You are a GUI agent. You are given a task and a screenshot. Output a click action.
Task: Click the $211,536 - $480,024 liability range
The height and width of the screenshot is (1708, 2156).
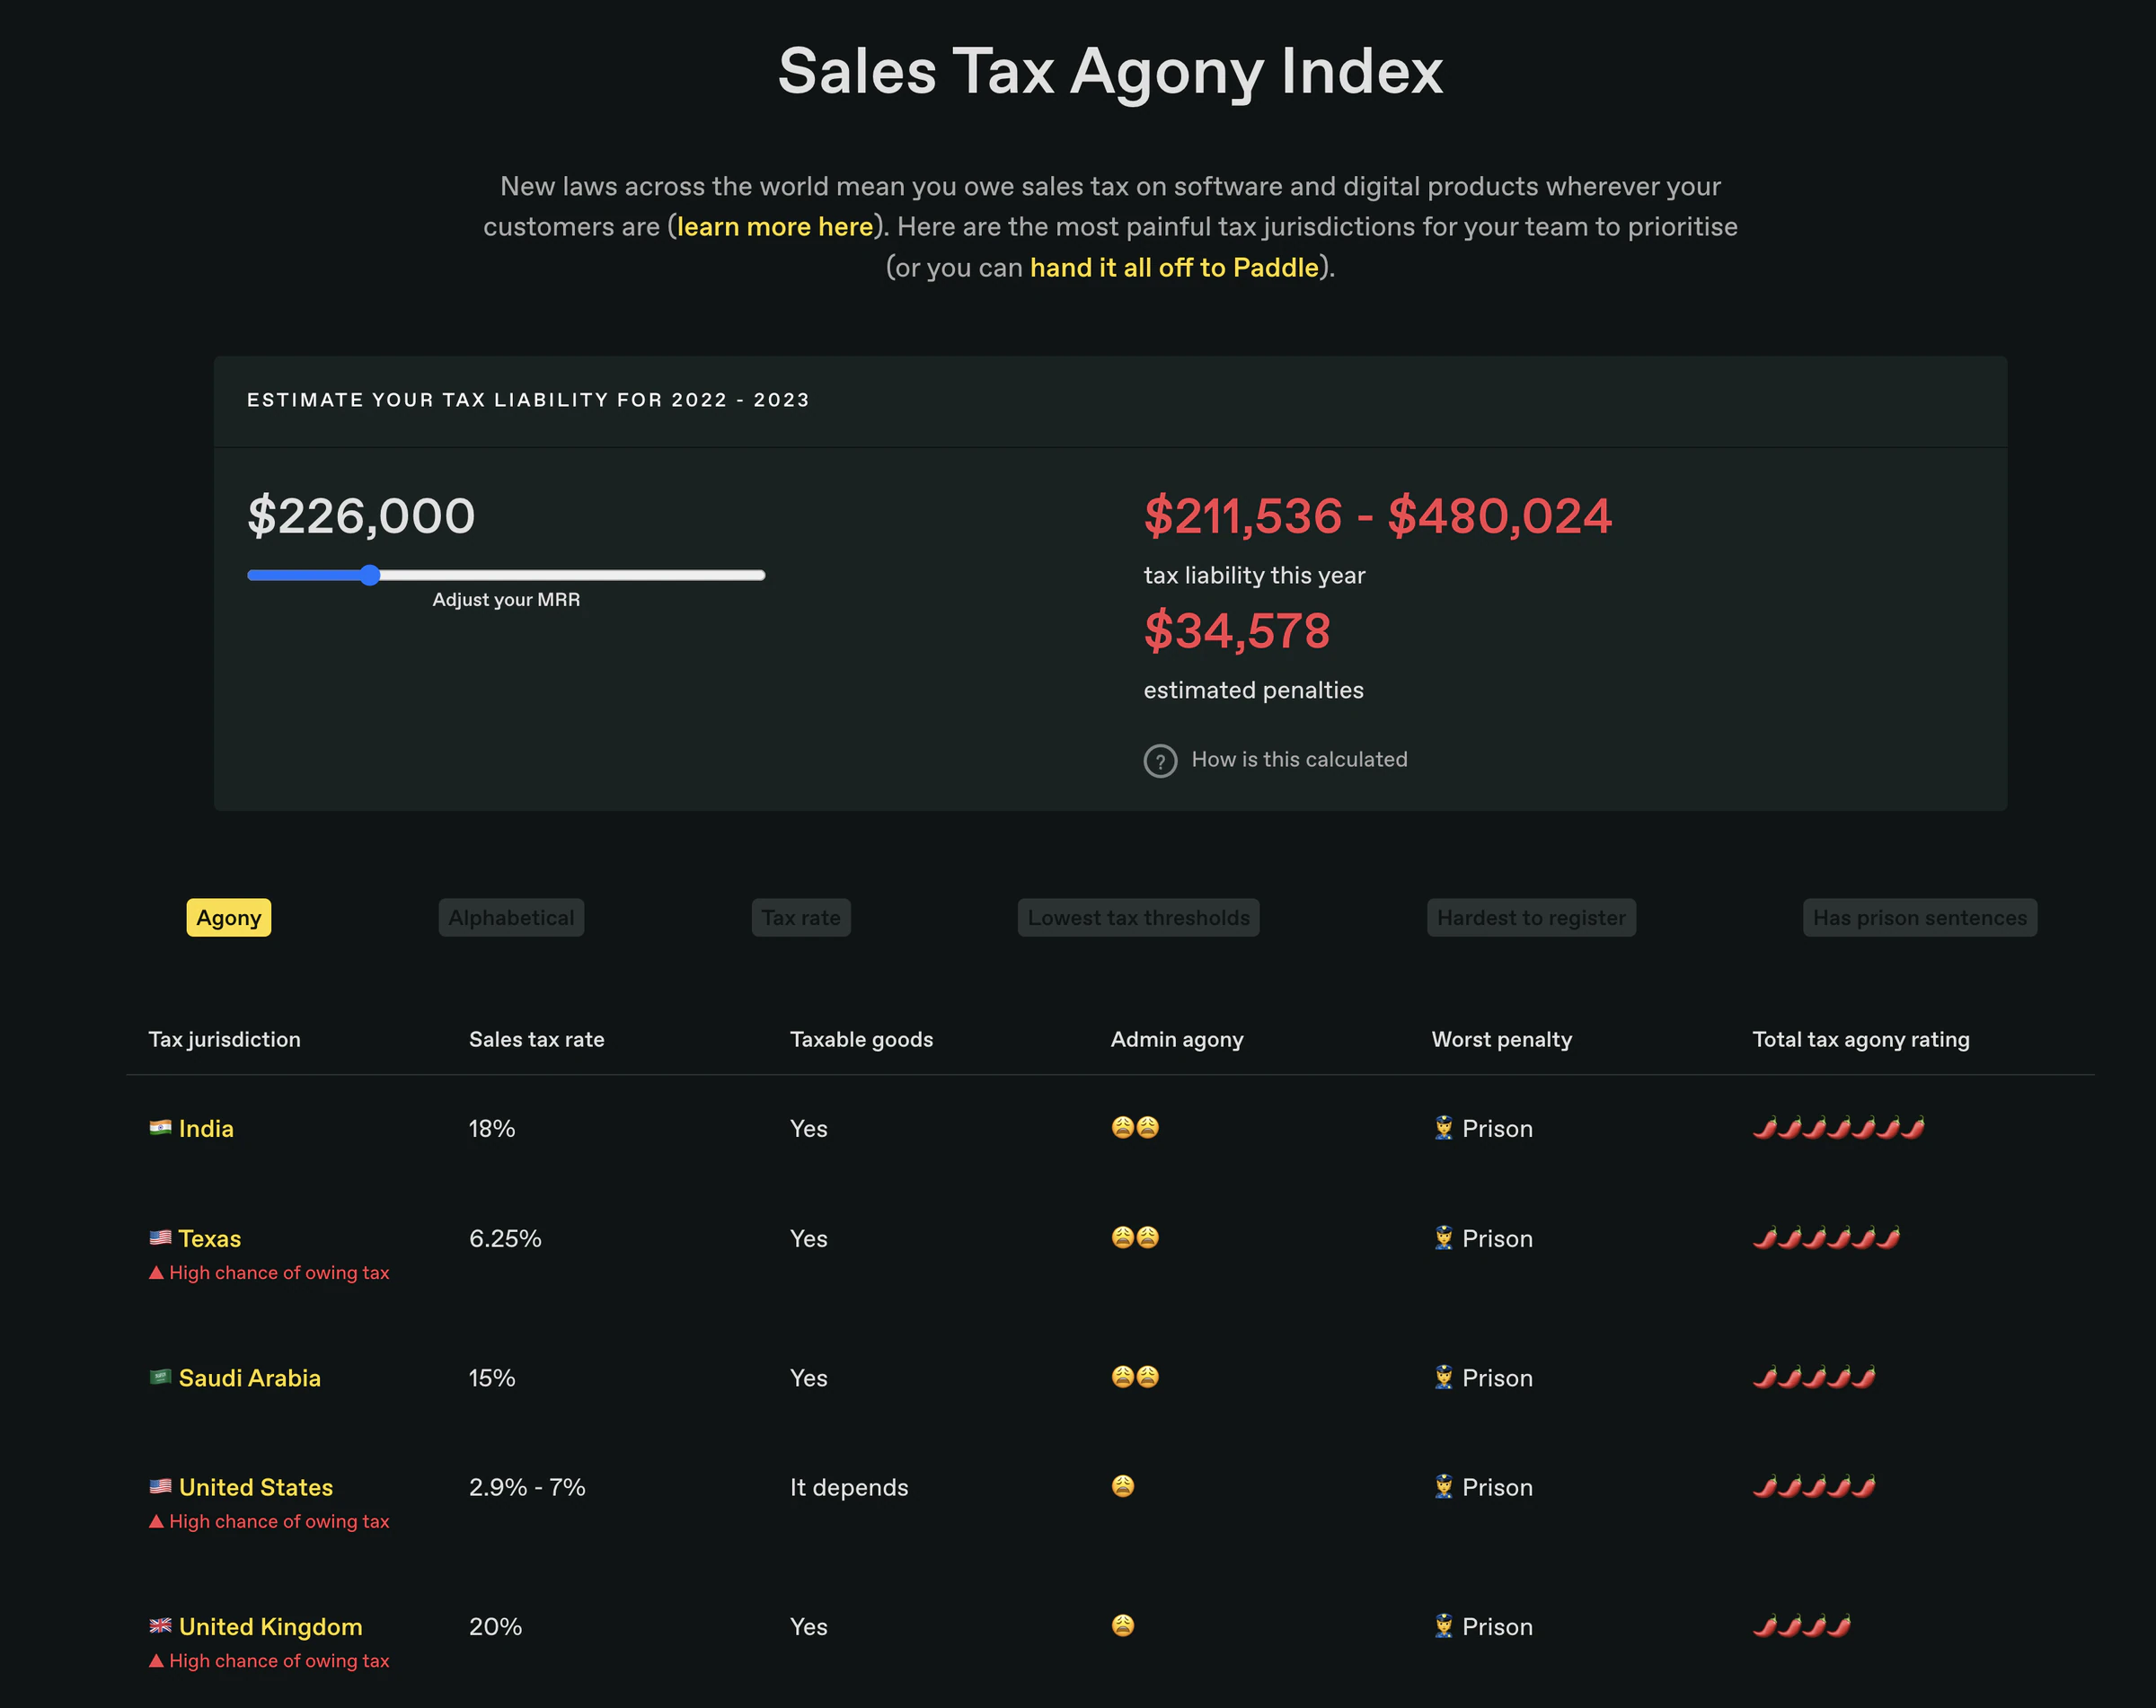(1378, 515)
